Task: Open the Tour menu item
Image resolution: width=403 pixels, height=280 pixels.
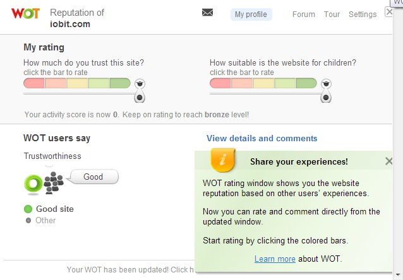Action: (332, 15)
